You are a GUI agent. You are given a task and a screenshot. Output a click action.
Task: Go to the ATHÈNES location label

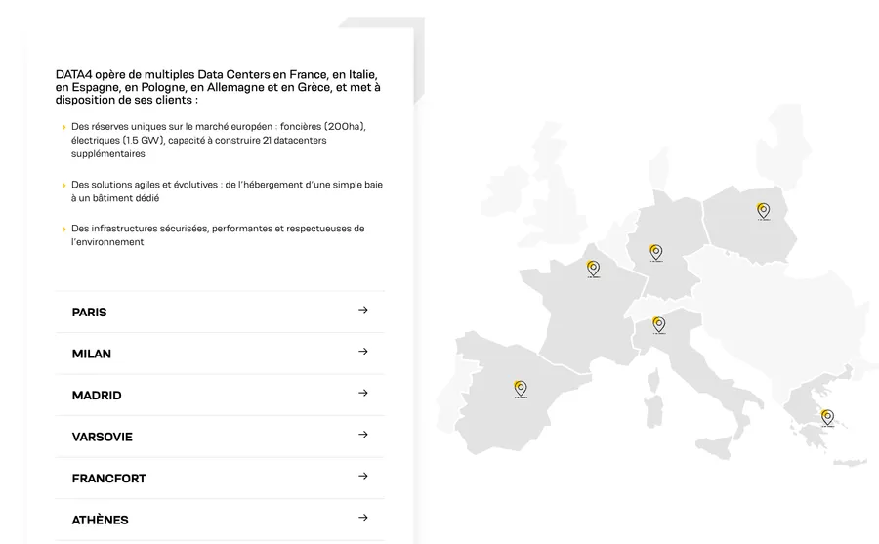(x=101, y=521)
